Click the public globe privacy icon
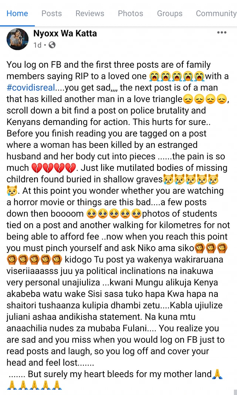Screen dimensions: 237x395 (52, 45)
